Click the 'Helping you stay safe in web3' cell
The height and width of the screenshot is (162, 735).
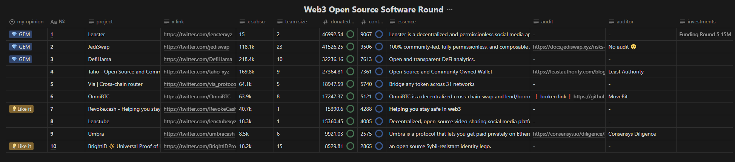[458, 109]
